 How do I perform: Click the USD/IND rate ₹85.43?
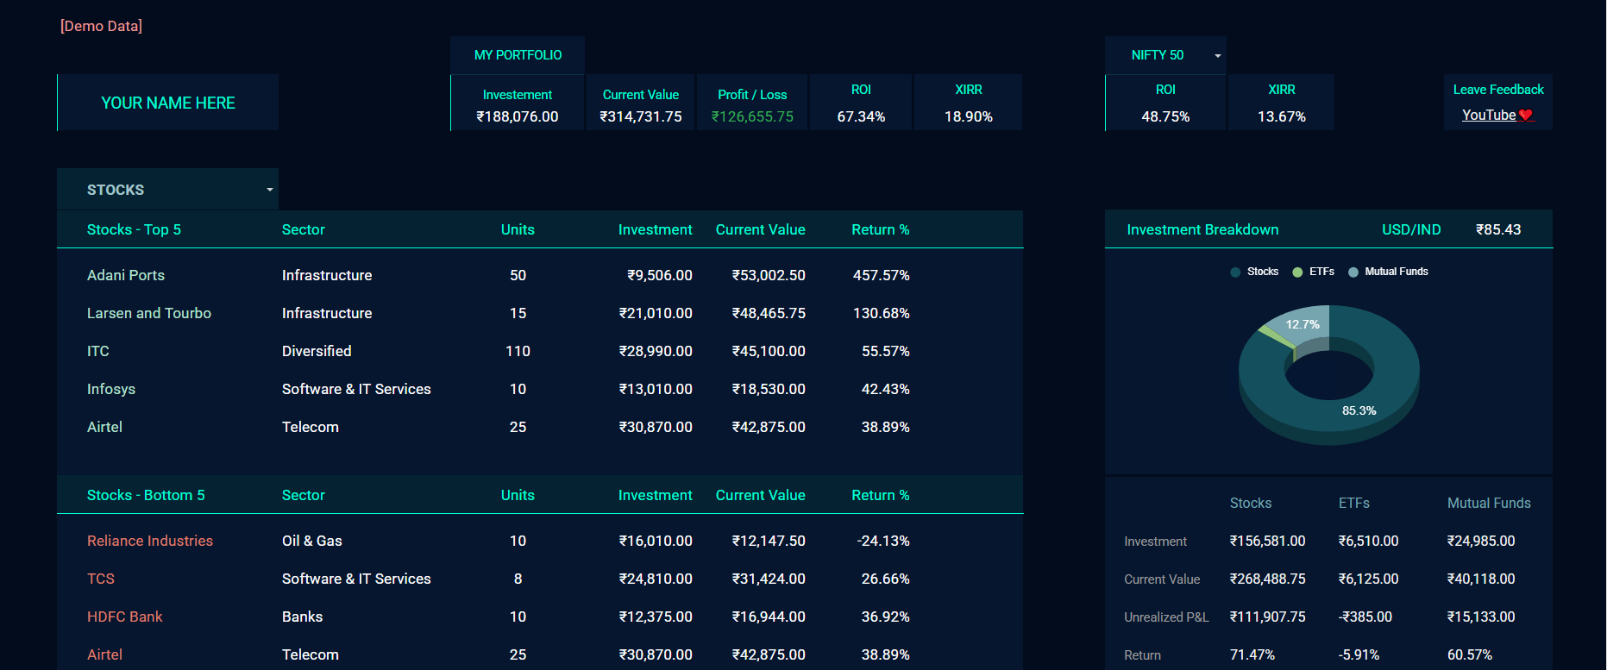pyautogui.click(x=1498, y=229)
